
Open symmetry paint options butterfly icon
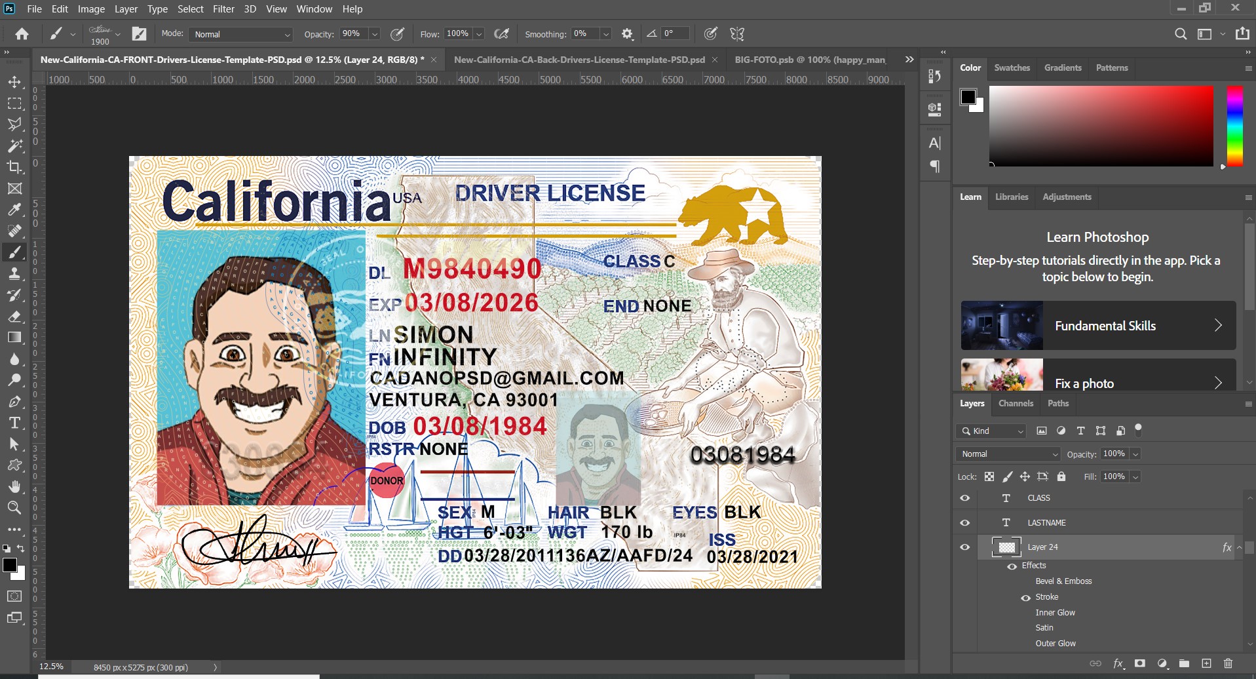point(737,34)
